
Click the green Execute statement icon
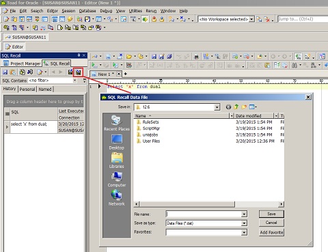point(94,66)
